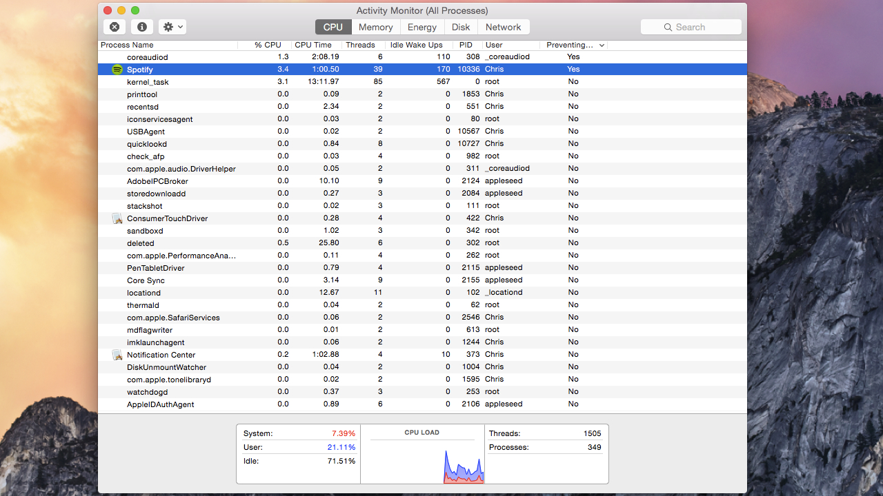Screen dimensions: 883x496
Task: Select the USBAgent process
Action: (146, 132)
